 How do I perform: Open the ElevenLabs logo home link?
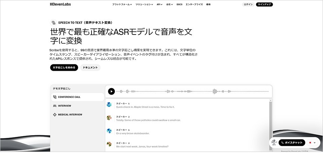pyautogui.click(x=60, y=4)
